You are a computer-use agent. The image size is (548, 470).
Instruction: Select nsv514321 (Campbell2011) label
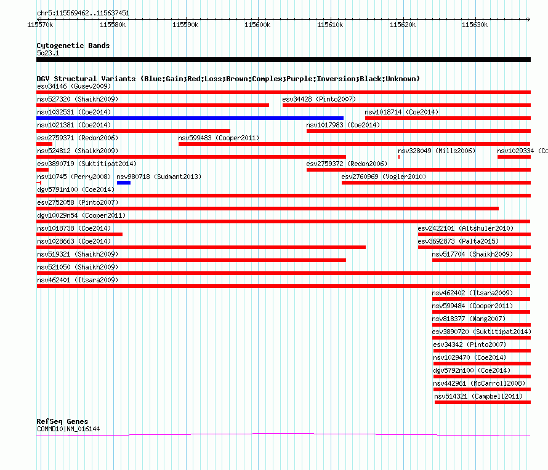pyautogui.click(x=479, y=396)
